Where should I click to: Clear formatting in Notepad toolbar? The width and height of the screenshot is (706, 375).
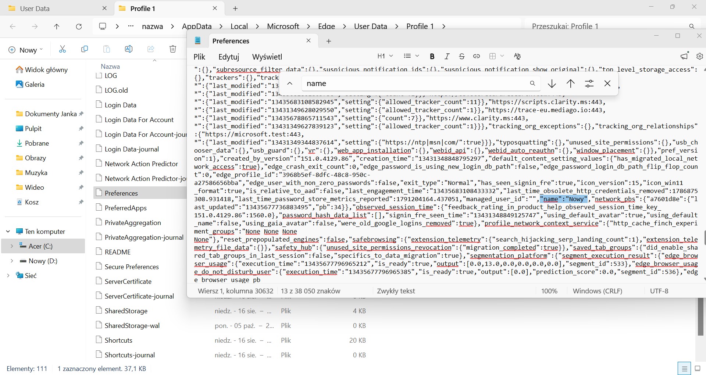(x=517, y=56)
